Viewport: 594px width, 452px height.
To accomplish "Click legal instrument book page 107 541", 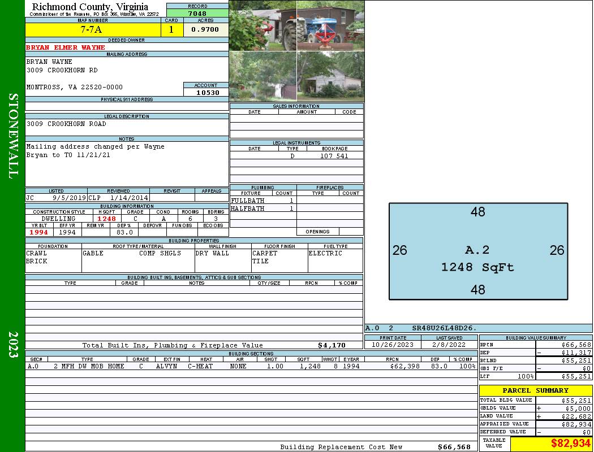I will [x=334, y=156].
